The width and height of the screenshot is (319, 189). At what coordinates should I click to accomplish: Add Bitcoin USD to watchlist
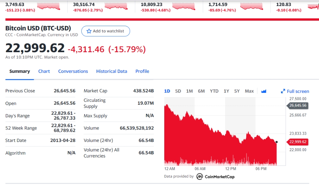point(106,31)
